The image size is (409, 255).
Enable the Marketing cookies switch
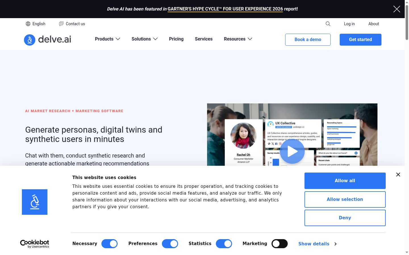pos(279,244)
